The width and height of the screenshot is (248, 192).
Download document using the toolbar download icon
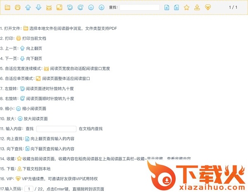point(197,7)
